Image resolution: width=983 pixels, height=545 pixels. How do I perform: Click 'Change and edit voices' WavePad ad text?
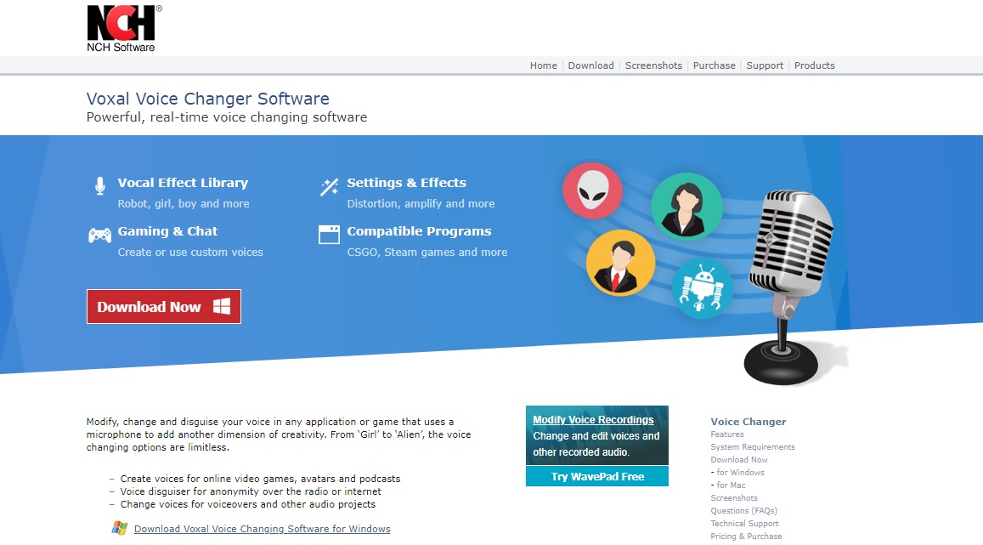596,444
